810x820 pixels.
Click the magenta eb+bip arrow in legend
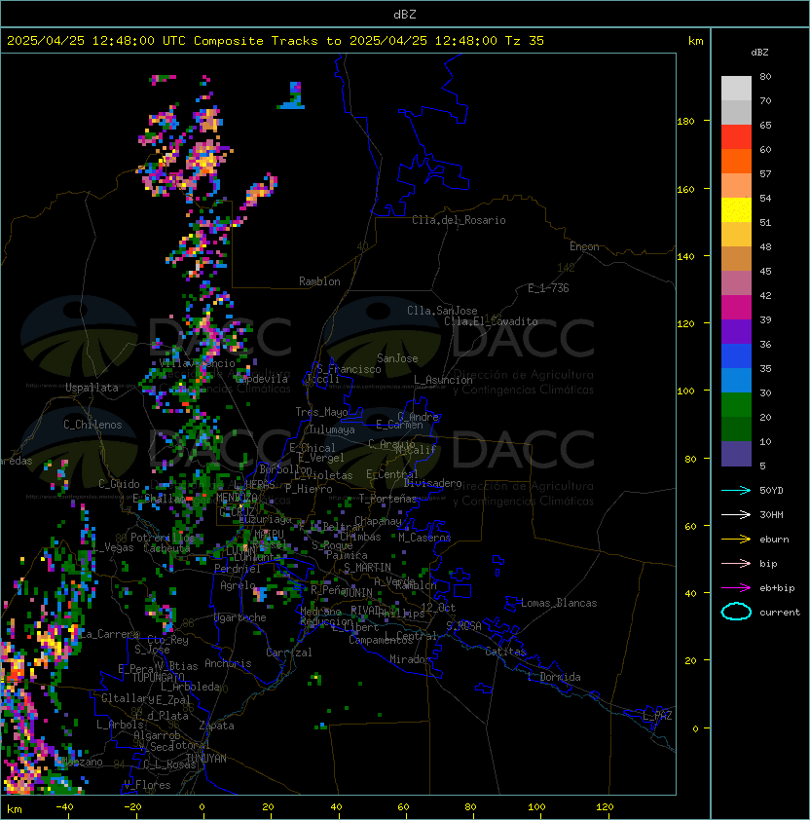click(x=736, y=588)
